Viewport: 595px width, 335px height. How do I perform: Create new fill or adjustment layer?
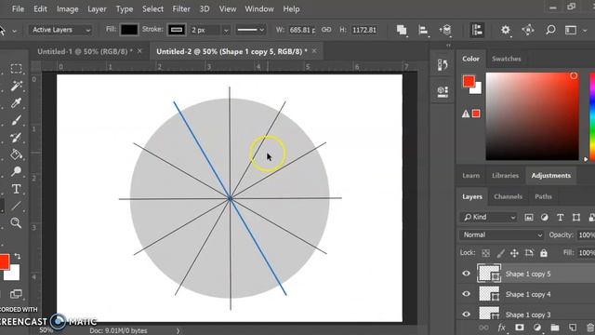coord(537,328)
